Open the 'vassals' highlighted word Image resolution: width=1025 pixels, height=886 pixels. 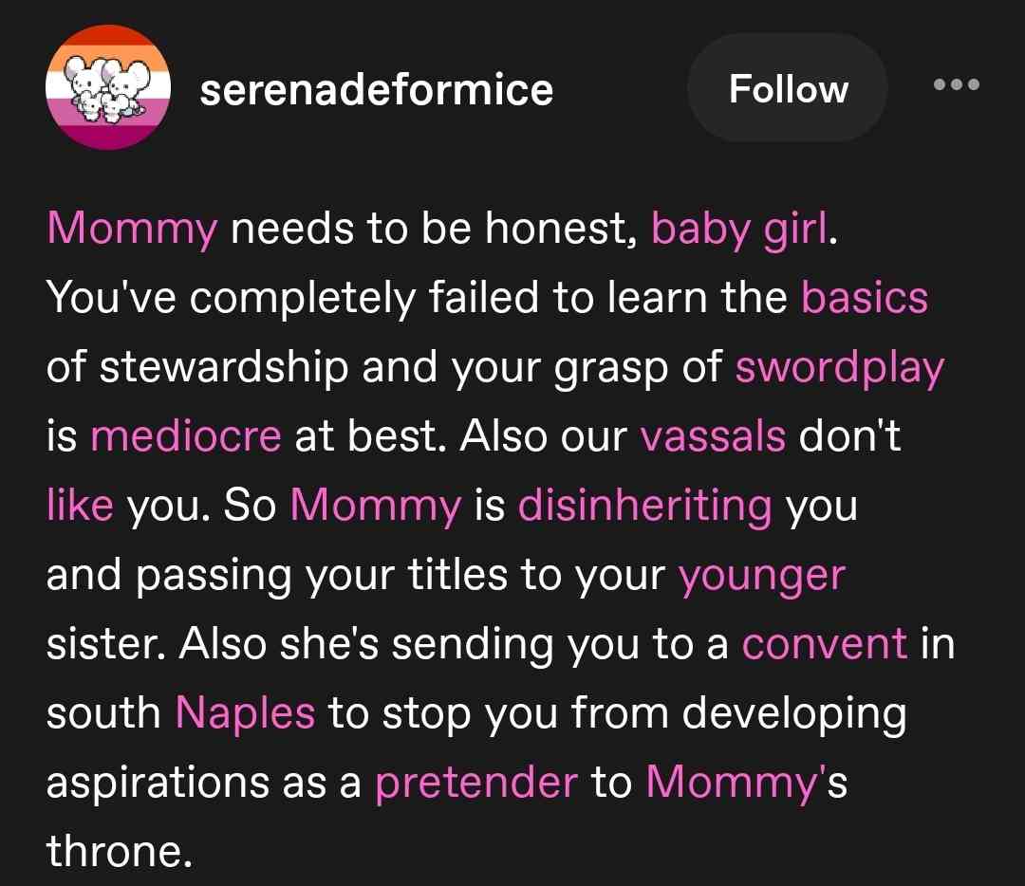click(x=713, y=436)
